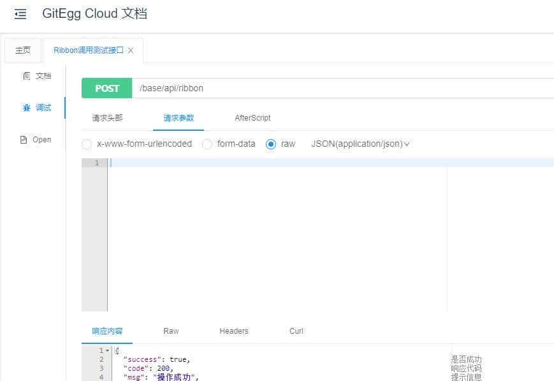Viewport: 554px width, 381px height.
Task: Close the Ribbon调用测试接口 tab
Action: (x=131, y=50)
